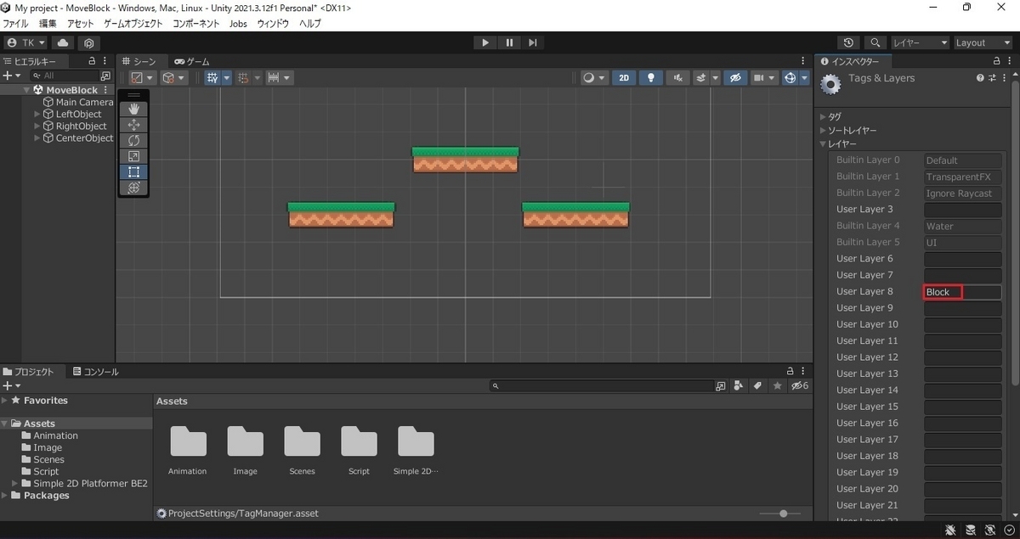The image size is (1020, 539).
Task: Select Script folder in project tree
Action: (x=46, y=471)
